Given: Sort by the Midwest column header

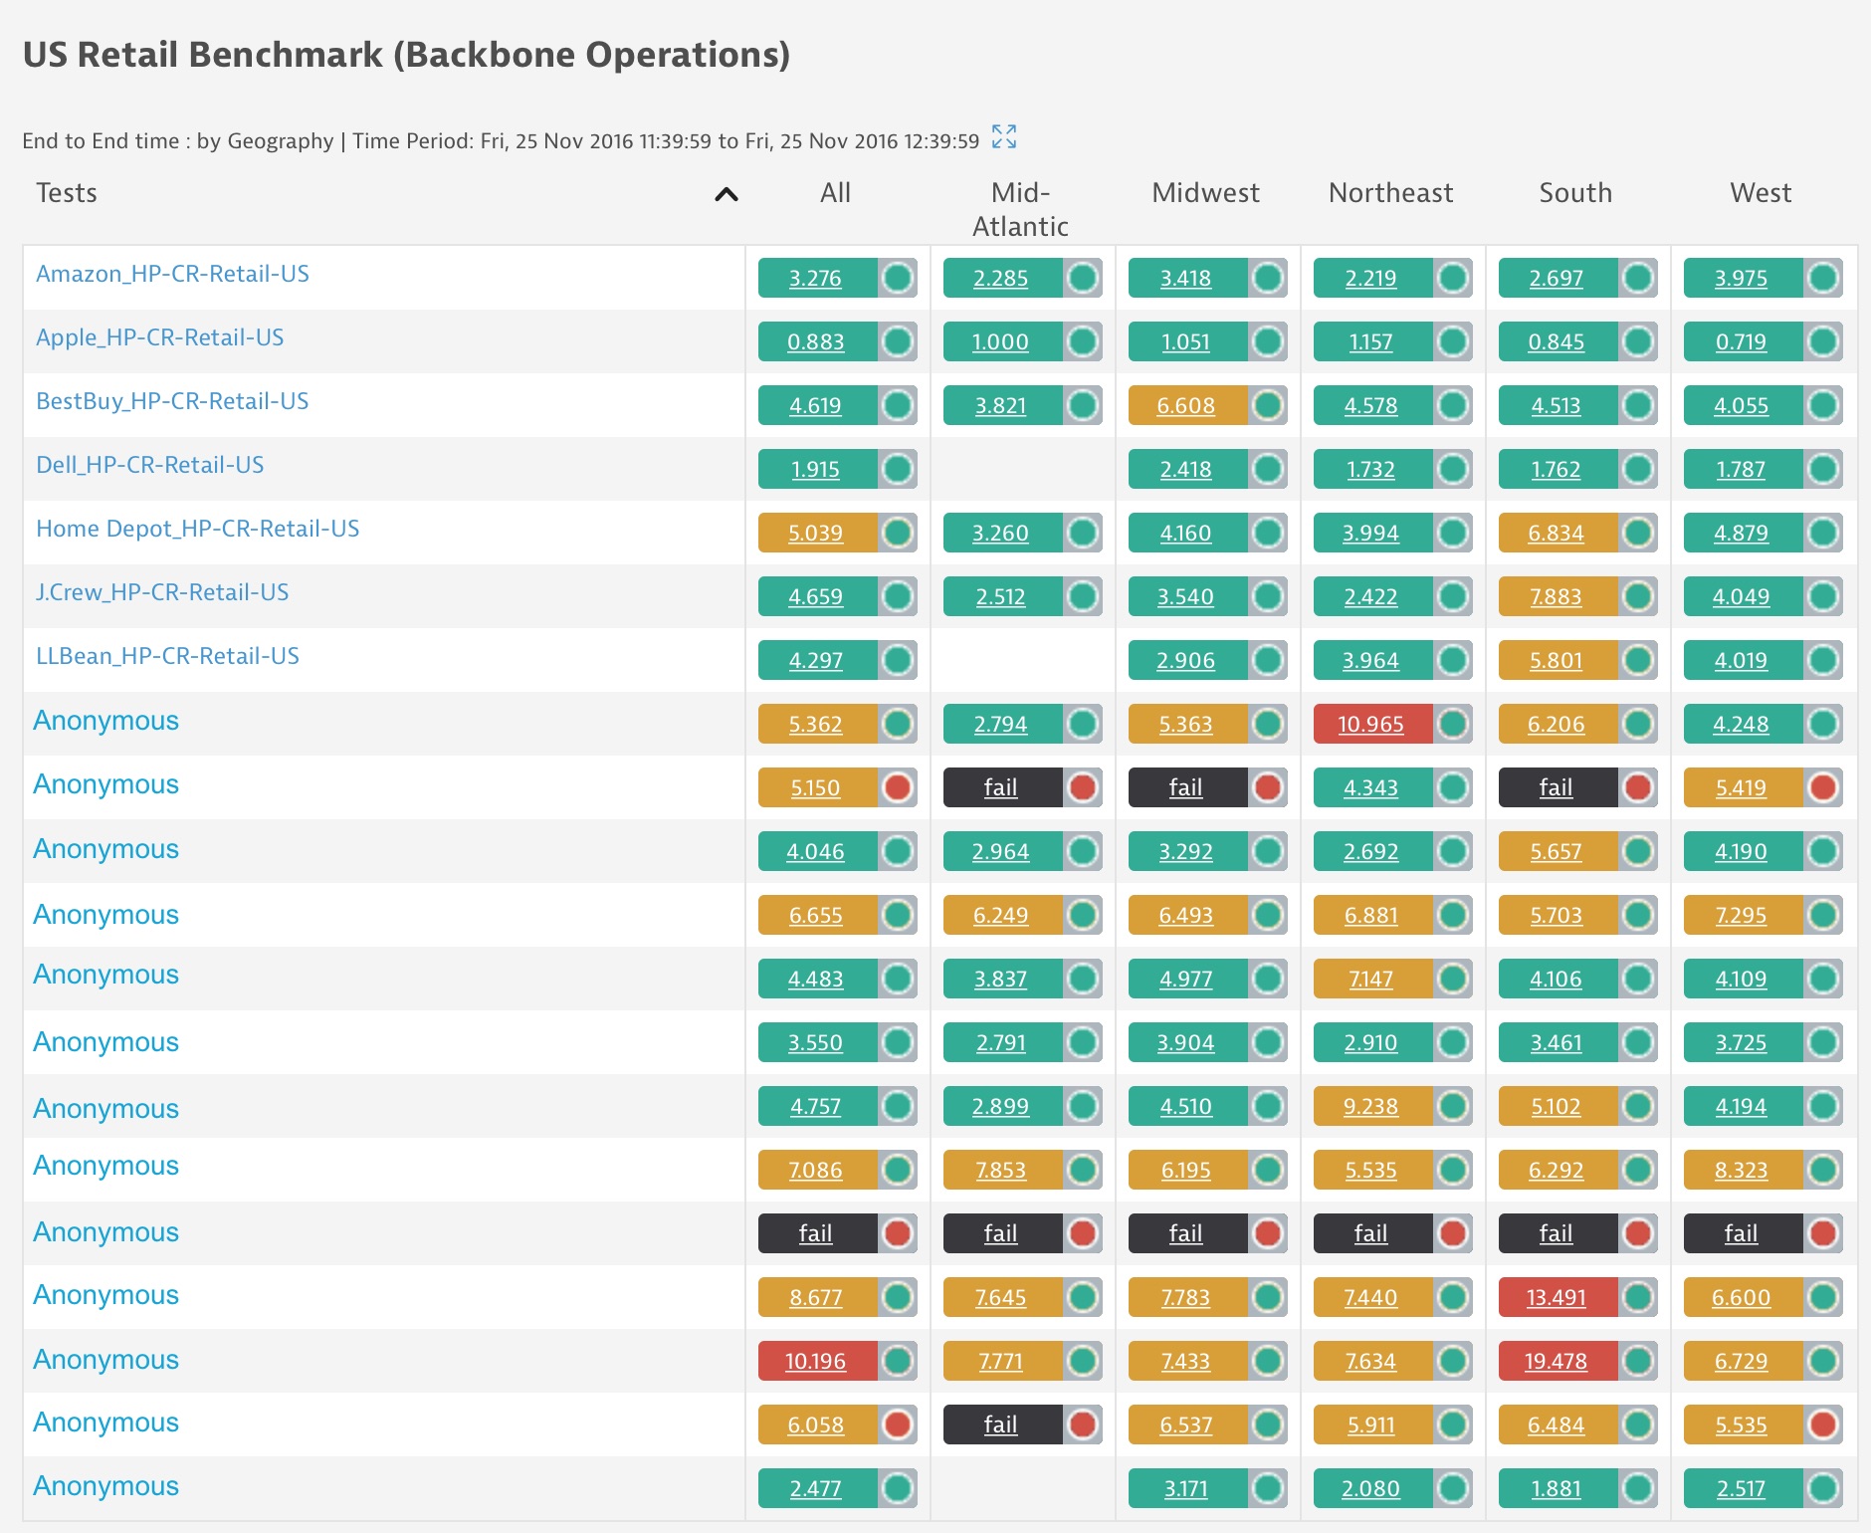Looking at the screenshot, I should (x=1205, y=193).
